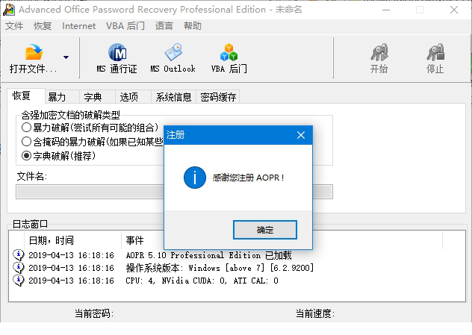Click the application icon in title bar
The width and height of the screenshot is (472, 335).
tap(9, 10)
